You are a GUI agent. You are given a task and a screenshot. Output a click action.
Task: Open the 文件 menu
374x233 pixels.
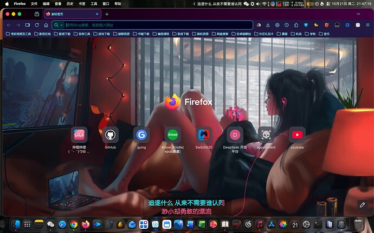[x=34, y=4]
